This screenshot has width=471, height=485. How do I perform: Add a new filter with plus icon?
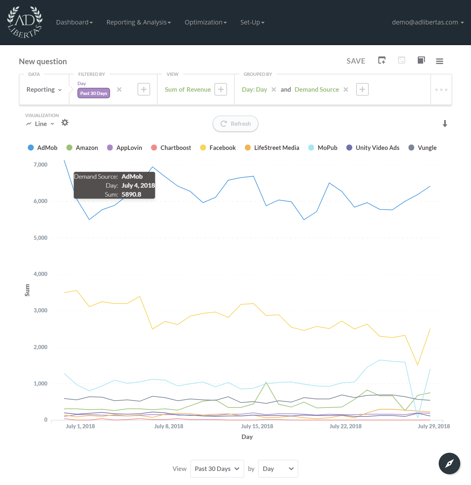click(144, 89)
